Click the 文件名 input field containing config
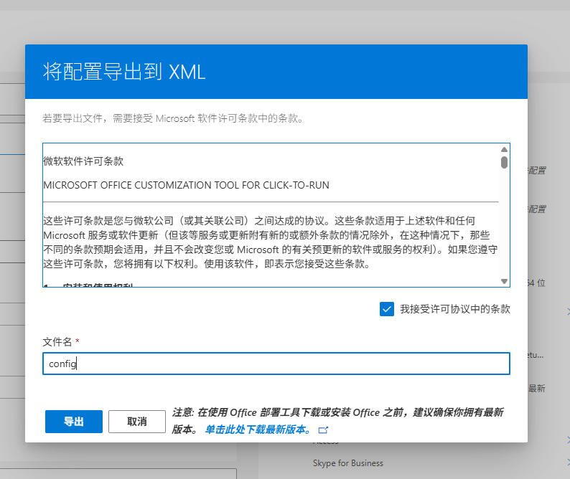The image size is (570, 479). 276,364
